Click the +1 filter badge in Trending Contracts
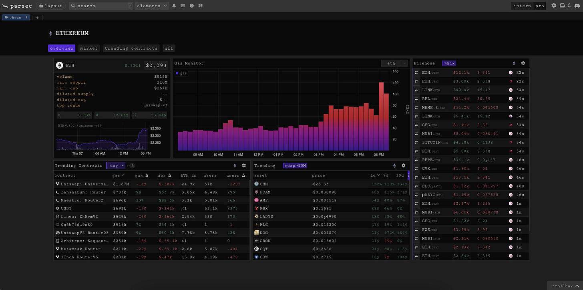Screen dimensions: 583x290 pyautogui.click(x=131, y=165)
